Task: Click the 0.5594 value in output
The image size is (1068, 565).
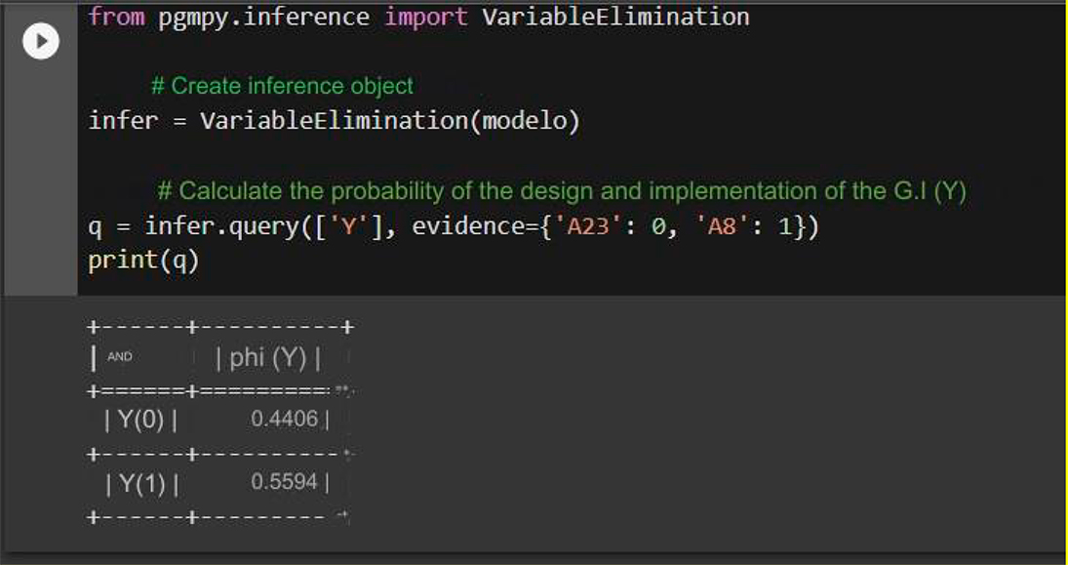Action: [284, 482]
